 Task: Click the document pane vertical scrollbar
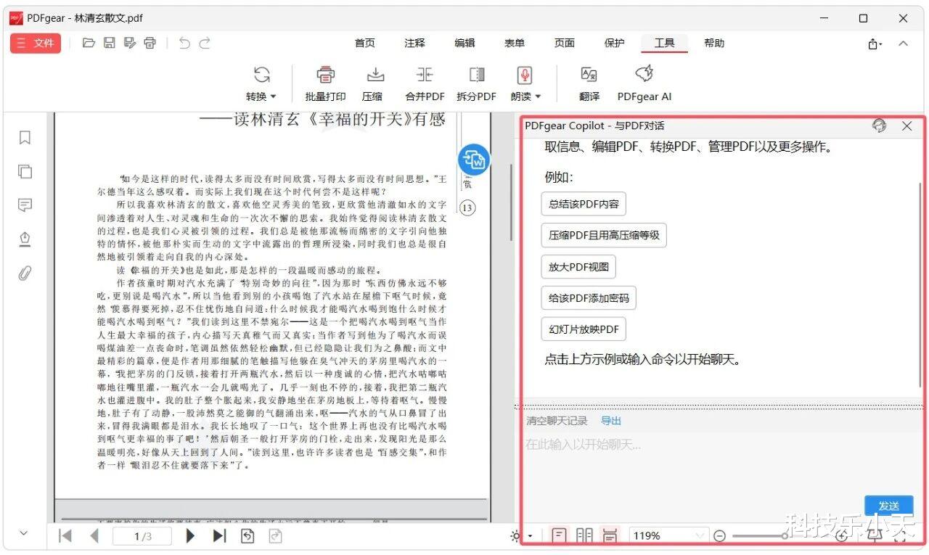511,203
